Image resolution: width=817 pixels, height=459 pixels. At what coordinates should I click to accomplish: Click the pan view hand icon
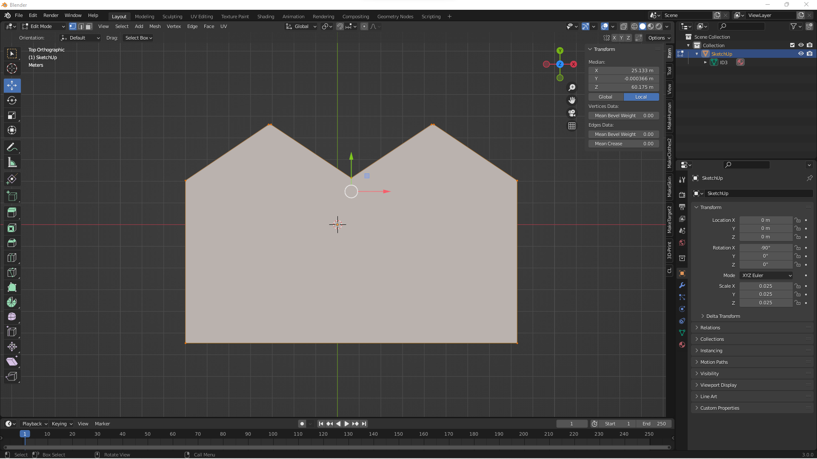pos(572,100)
